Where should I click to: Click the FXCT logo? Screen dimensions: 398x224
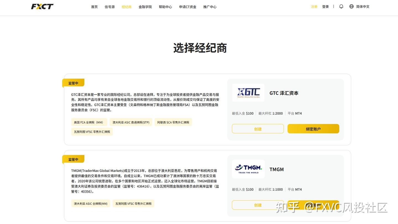pyautogui.click(x=42, y=6)
